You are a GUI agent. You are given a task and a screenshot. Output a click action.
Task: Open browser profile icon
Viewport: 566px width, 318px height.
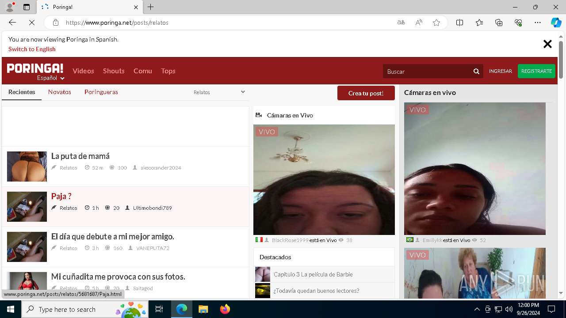point(10,7)
